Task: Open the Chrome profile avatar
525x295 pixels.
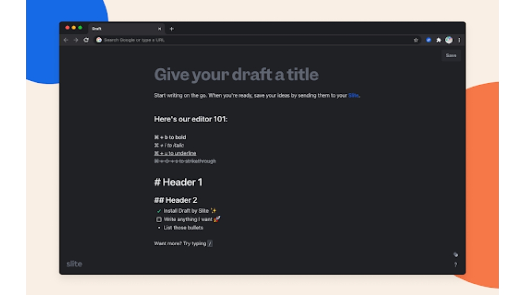Action: 449,40
